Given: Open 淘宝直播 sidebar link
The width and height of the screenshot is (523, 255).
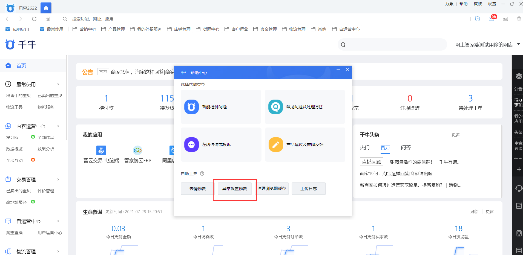Looking at the screenshot, I should (x=15, y=233).
